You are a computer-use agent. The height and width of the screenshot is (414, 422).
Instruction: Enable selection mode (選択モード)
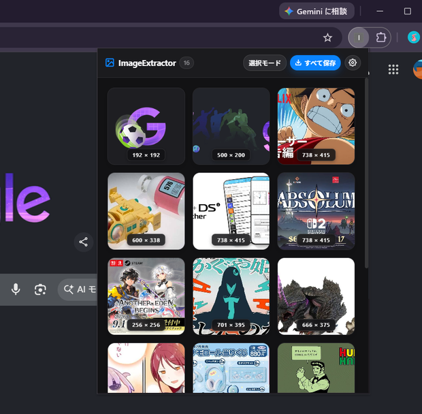click(x=265, y=63)
